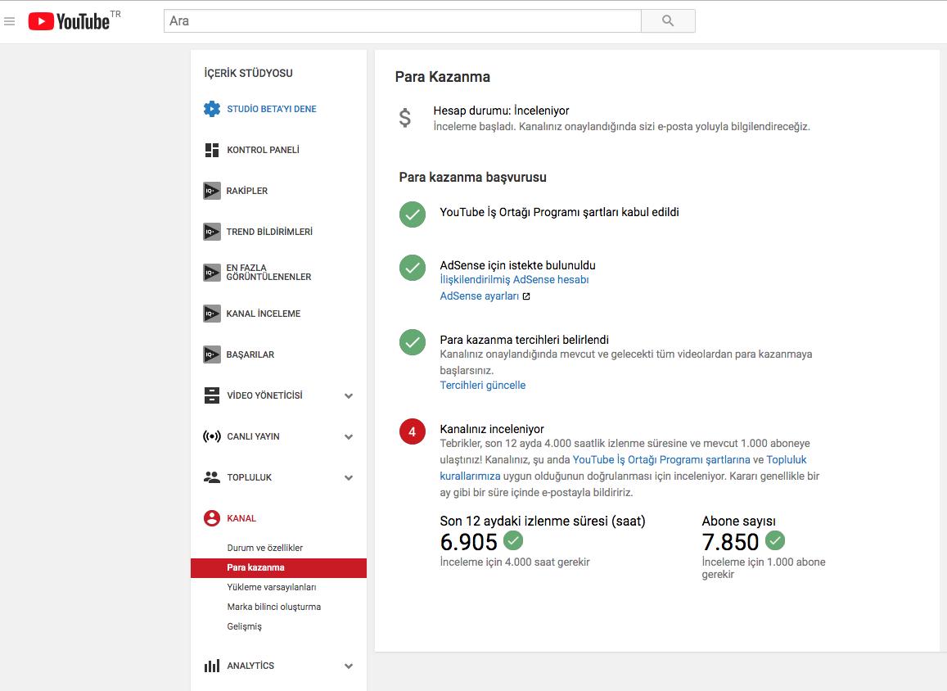This screenshot has height=691, width=947.
Task: Focus the Ara search field
Action: pos(402,20)
